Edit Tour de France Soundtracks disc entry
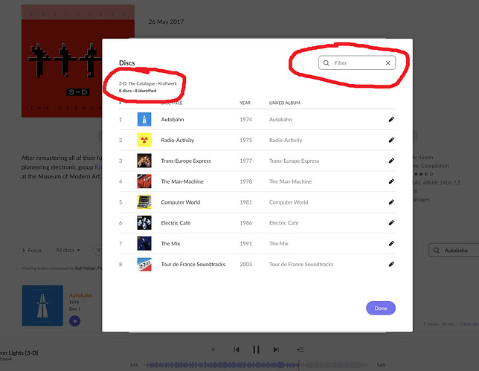This screenshot has width=479, height=371. 391,264
